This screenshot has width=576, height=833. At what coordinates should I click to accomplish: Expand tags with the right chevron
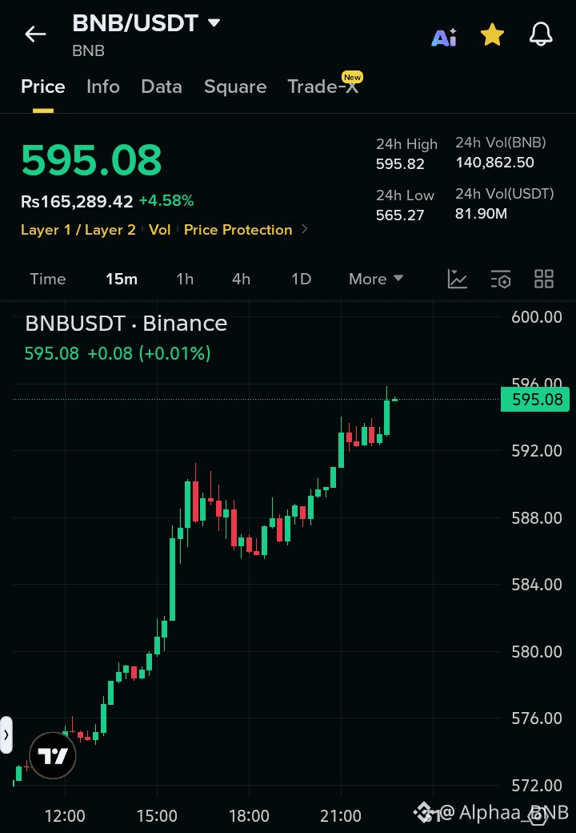click(305, 229)
